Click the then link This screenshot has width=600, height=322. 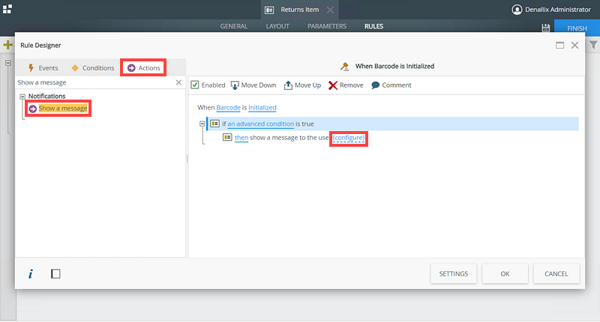(241, 138)
